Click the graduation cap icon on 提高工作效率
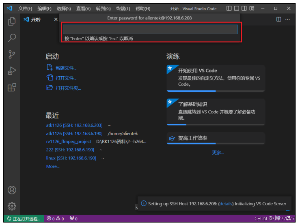This screenshot has width=302, height=224. tap(172, 138)
